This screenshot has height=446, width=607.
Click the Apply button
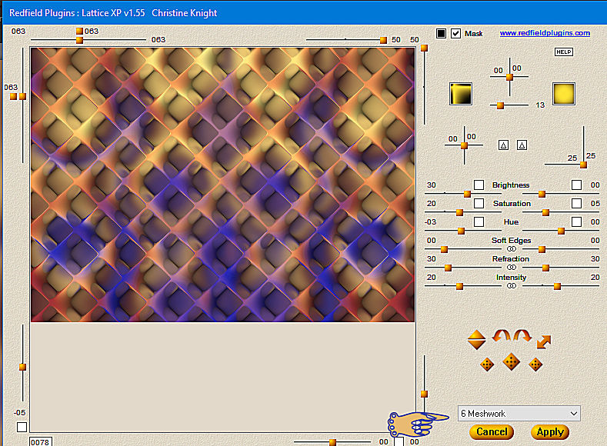[x=550, y=431]
